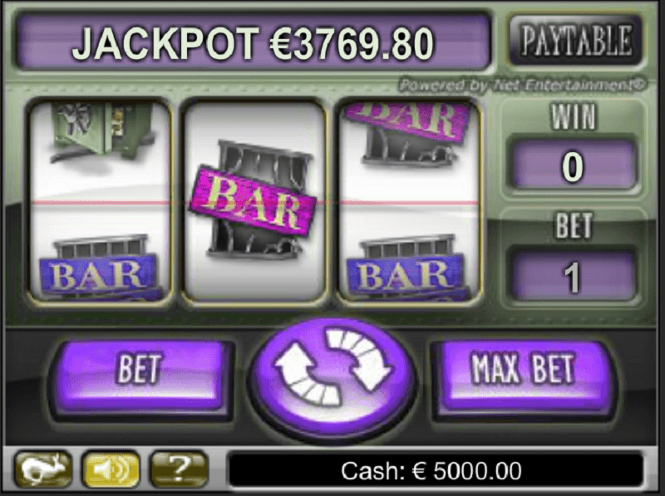Click the BET label above bet value

574,225
